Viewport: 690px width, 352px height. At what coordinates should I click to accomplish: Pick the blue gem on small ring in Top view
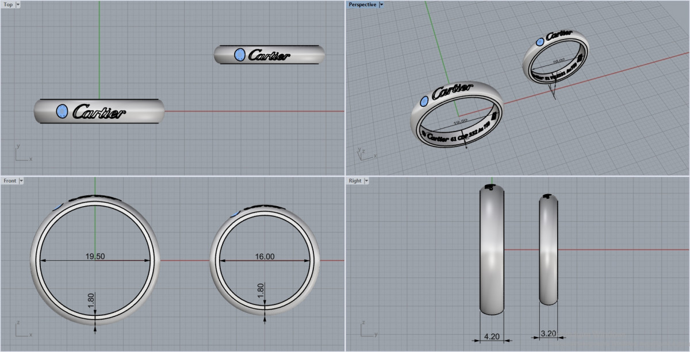click(240, 55)
